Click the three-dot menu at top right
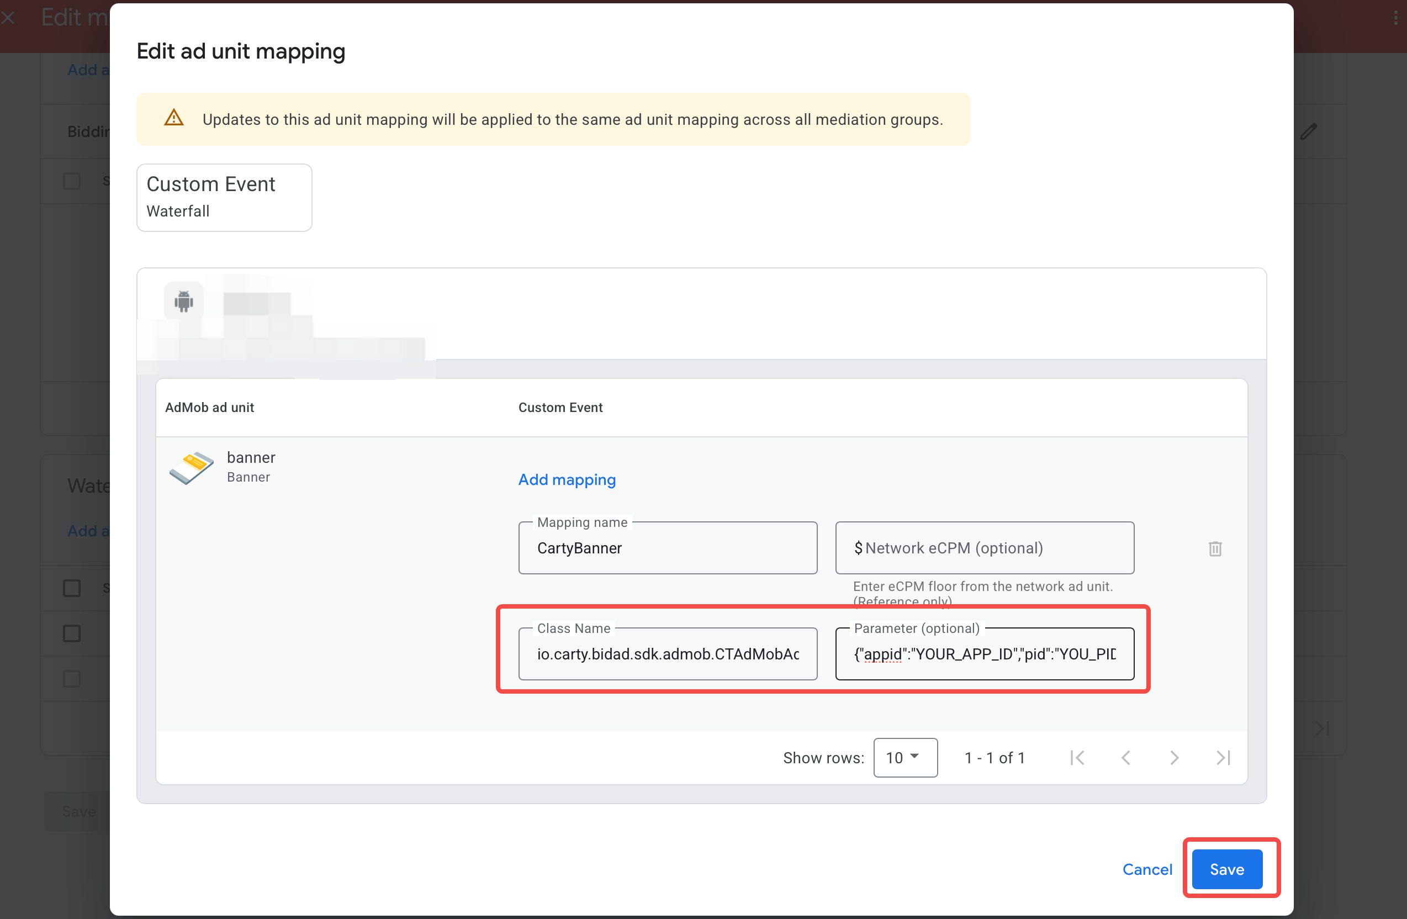Screen dimensions: 1407x919 (x=1396, y=18)
